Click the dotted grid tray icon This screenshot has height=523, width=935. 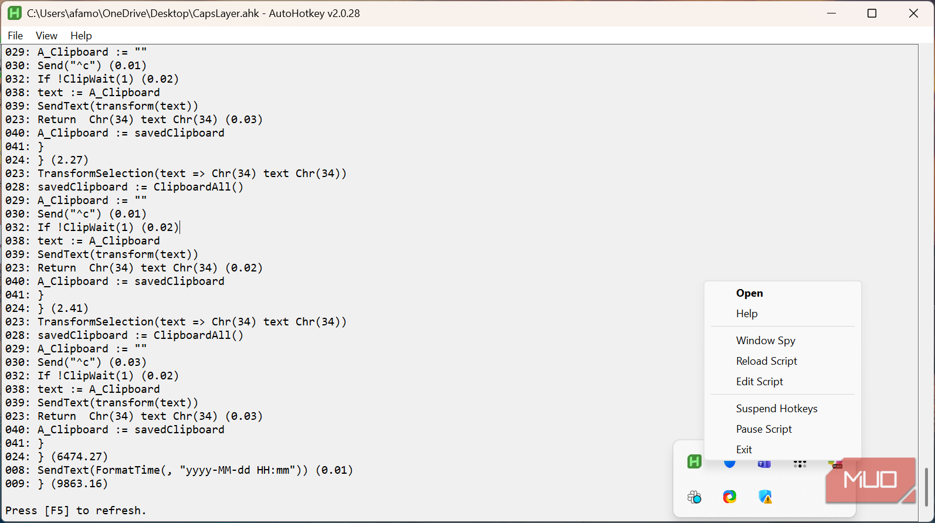(800, 464)
